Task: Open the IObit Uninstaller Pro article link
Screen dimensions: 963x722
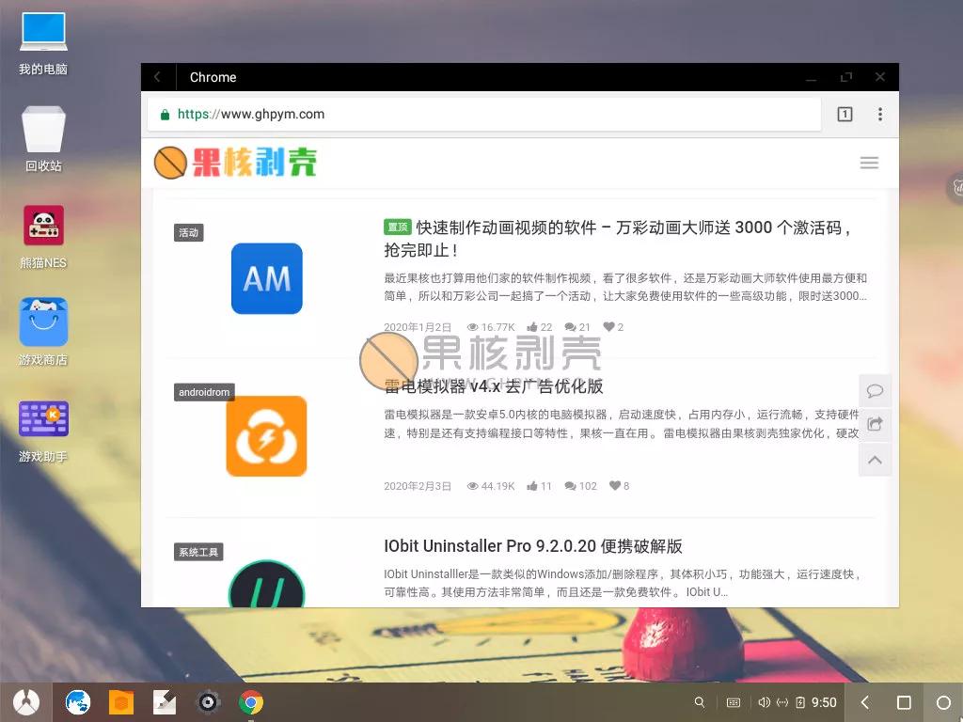Action: pos(533,546)
